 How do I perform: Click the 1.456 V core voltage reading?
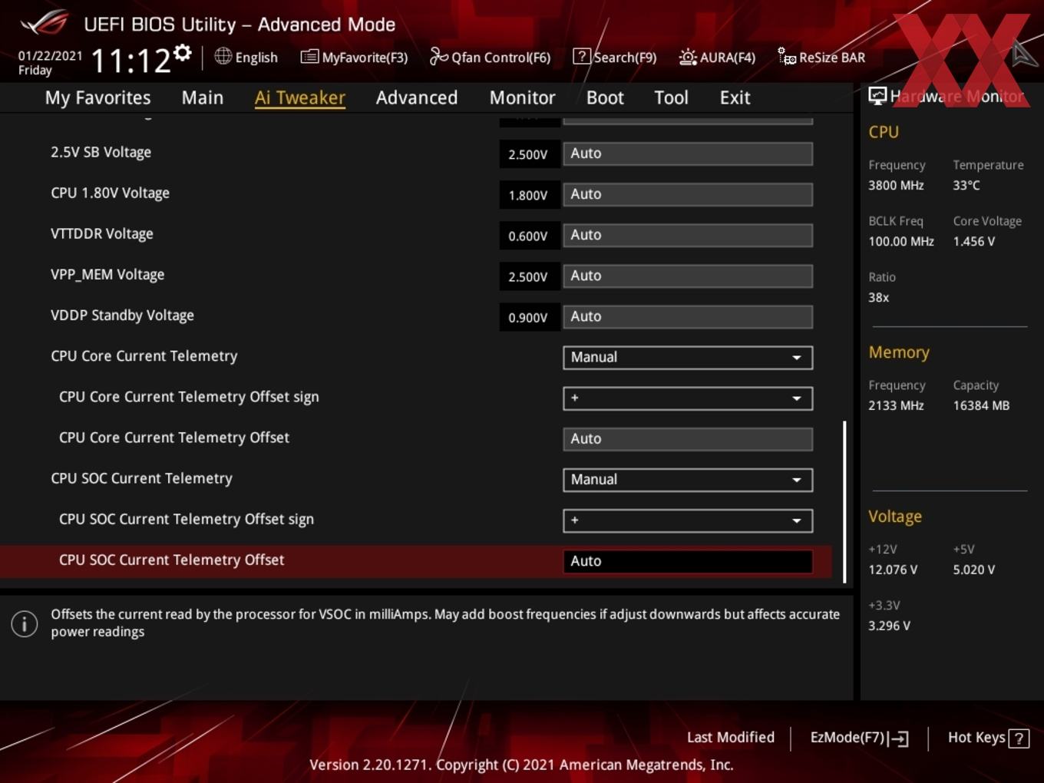pyautogui.click(x=974, y=241)
